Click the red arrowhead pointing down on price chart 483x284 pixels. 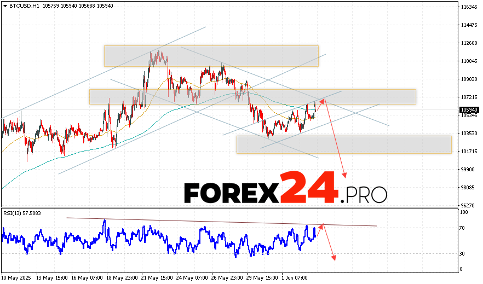(344, 175)
